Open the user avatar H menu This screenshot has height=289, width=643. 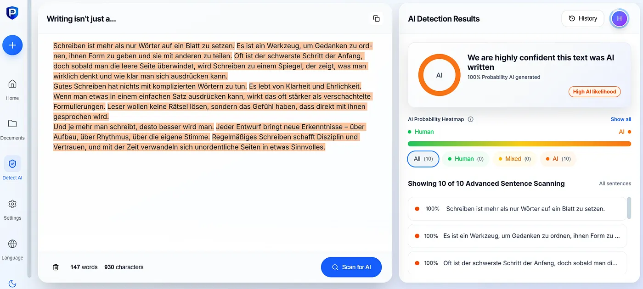point(619,18)
